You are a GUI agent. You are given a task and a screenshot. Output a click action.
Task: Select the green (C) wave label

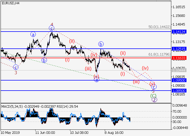click(153, 95)
